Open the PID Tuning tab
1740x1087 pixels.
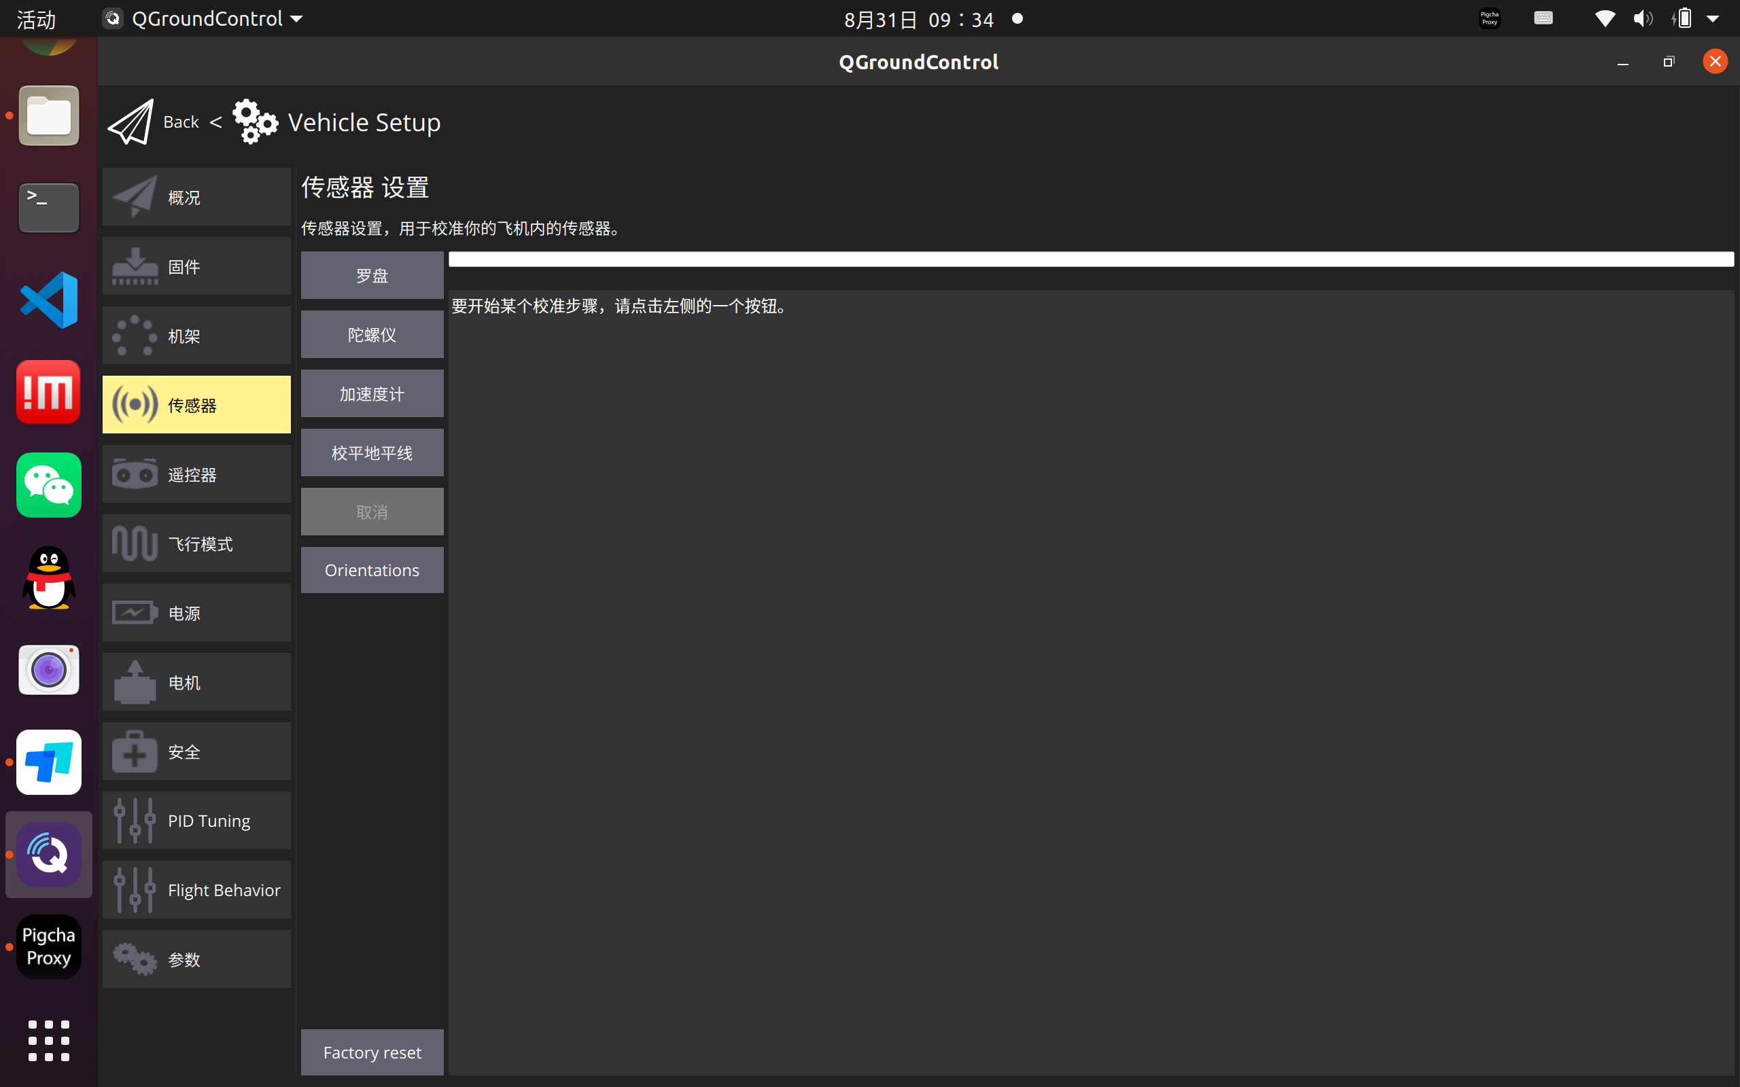point(196,820)
